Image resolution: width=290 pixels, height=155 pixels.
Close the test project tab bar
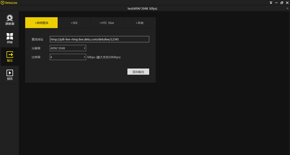click(288, 8)
